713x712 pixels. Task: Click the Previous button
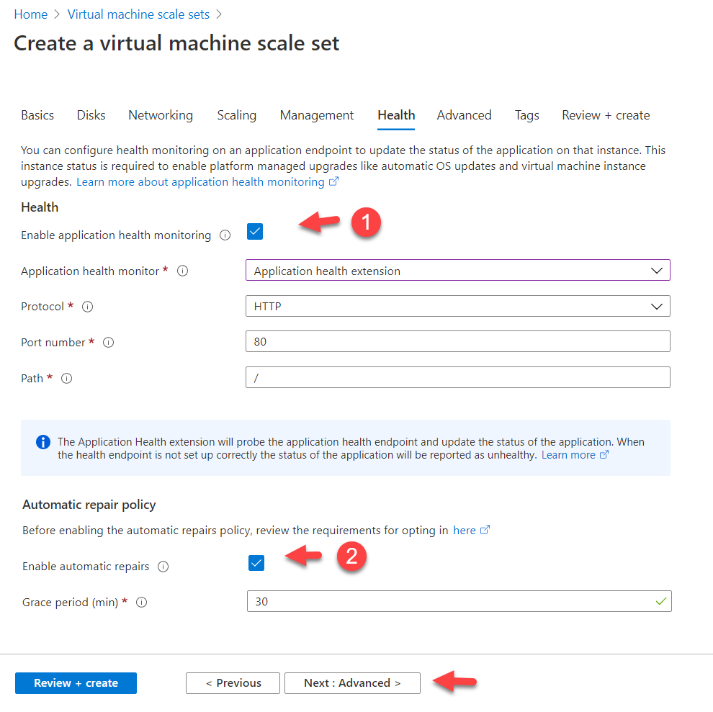[x=233, y=683]
